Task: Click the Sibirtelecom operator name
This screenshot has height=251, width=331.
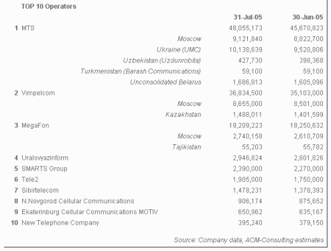Action: pyautogui.click(x=40, y=191)
